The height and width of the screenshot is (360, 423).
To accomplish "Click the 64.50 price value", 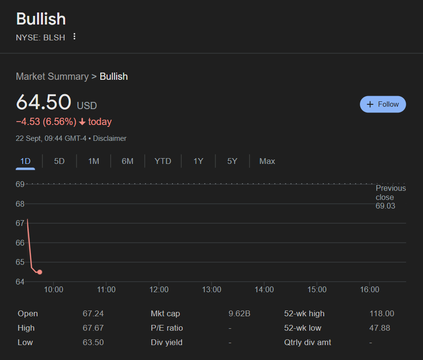I will 44,102.
